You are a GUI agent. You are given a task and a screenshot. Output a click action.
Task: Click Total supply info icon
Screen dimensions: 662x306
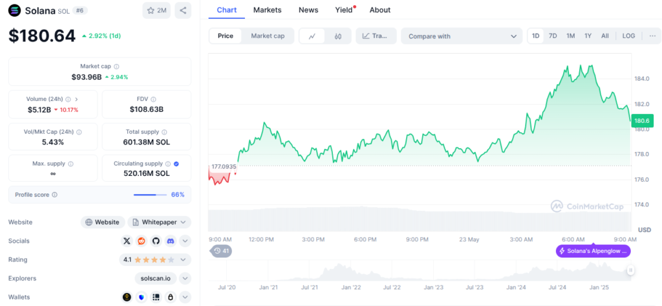point(164,132)
